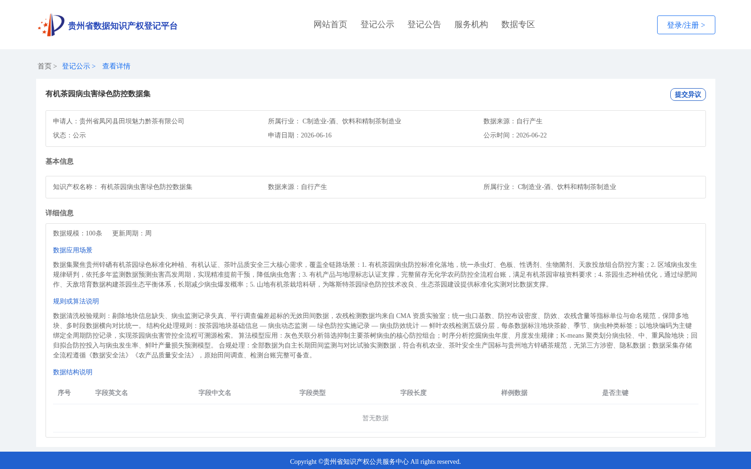Click the 首页 breadcrumb link
Screen dimensions: 751x469
click(45, 66)
